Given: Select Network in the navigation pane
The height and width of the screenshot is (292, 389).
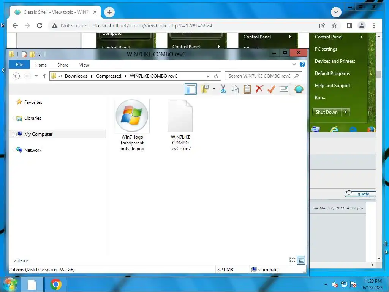Looking at the screenshot, I should [33, 150].
